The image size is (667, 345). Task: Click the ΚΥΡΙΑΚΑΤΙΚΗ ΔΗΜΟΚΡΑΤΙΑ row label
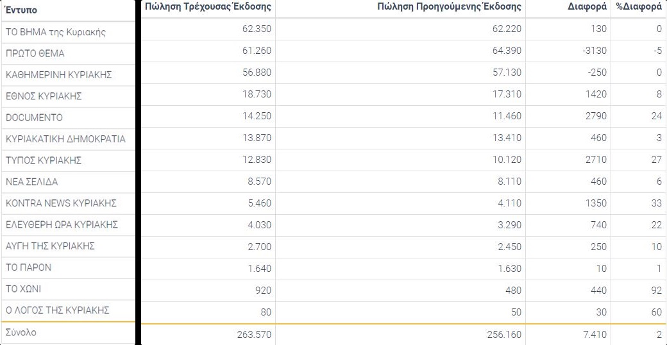[x=65, y=139]
